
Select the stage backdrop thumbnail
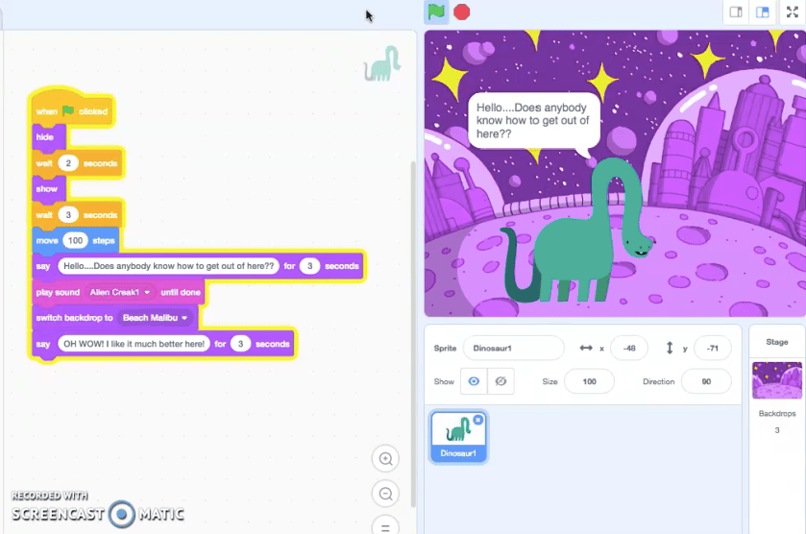coord(776,380)
